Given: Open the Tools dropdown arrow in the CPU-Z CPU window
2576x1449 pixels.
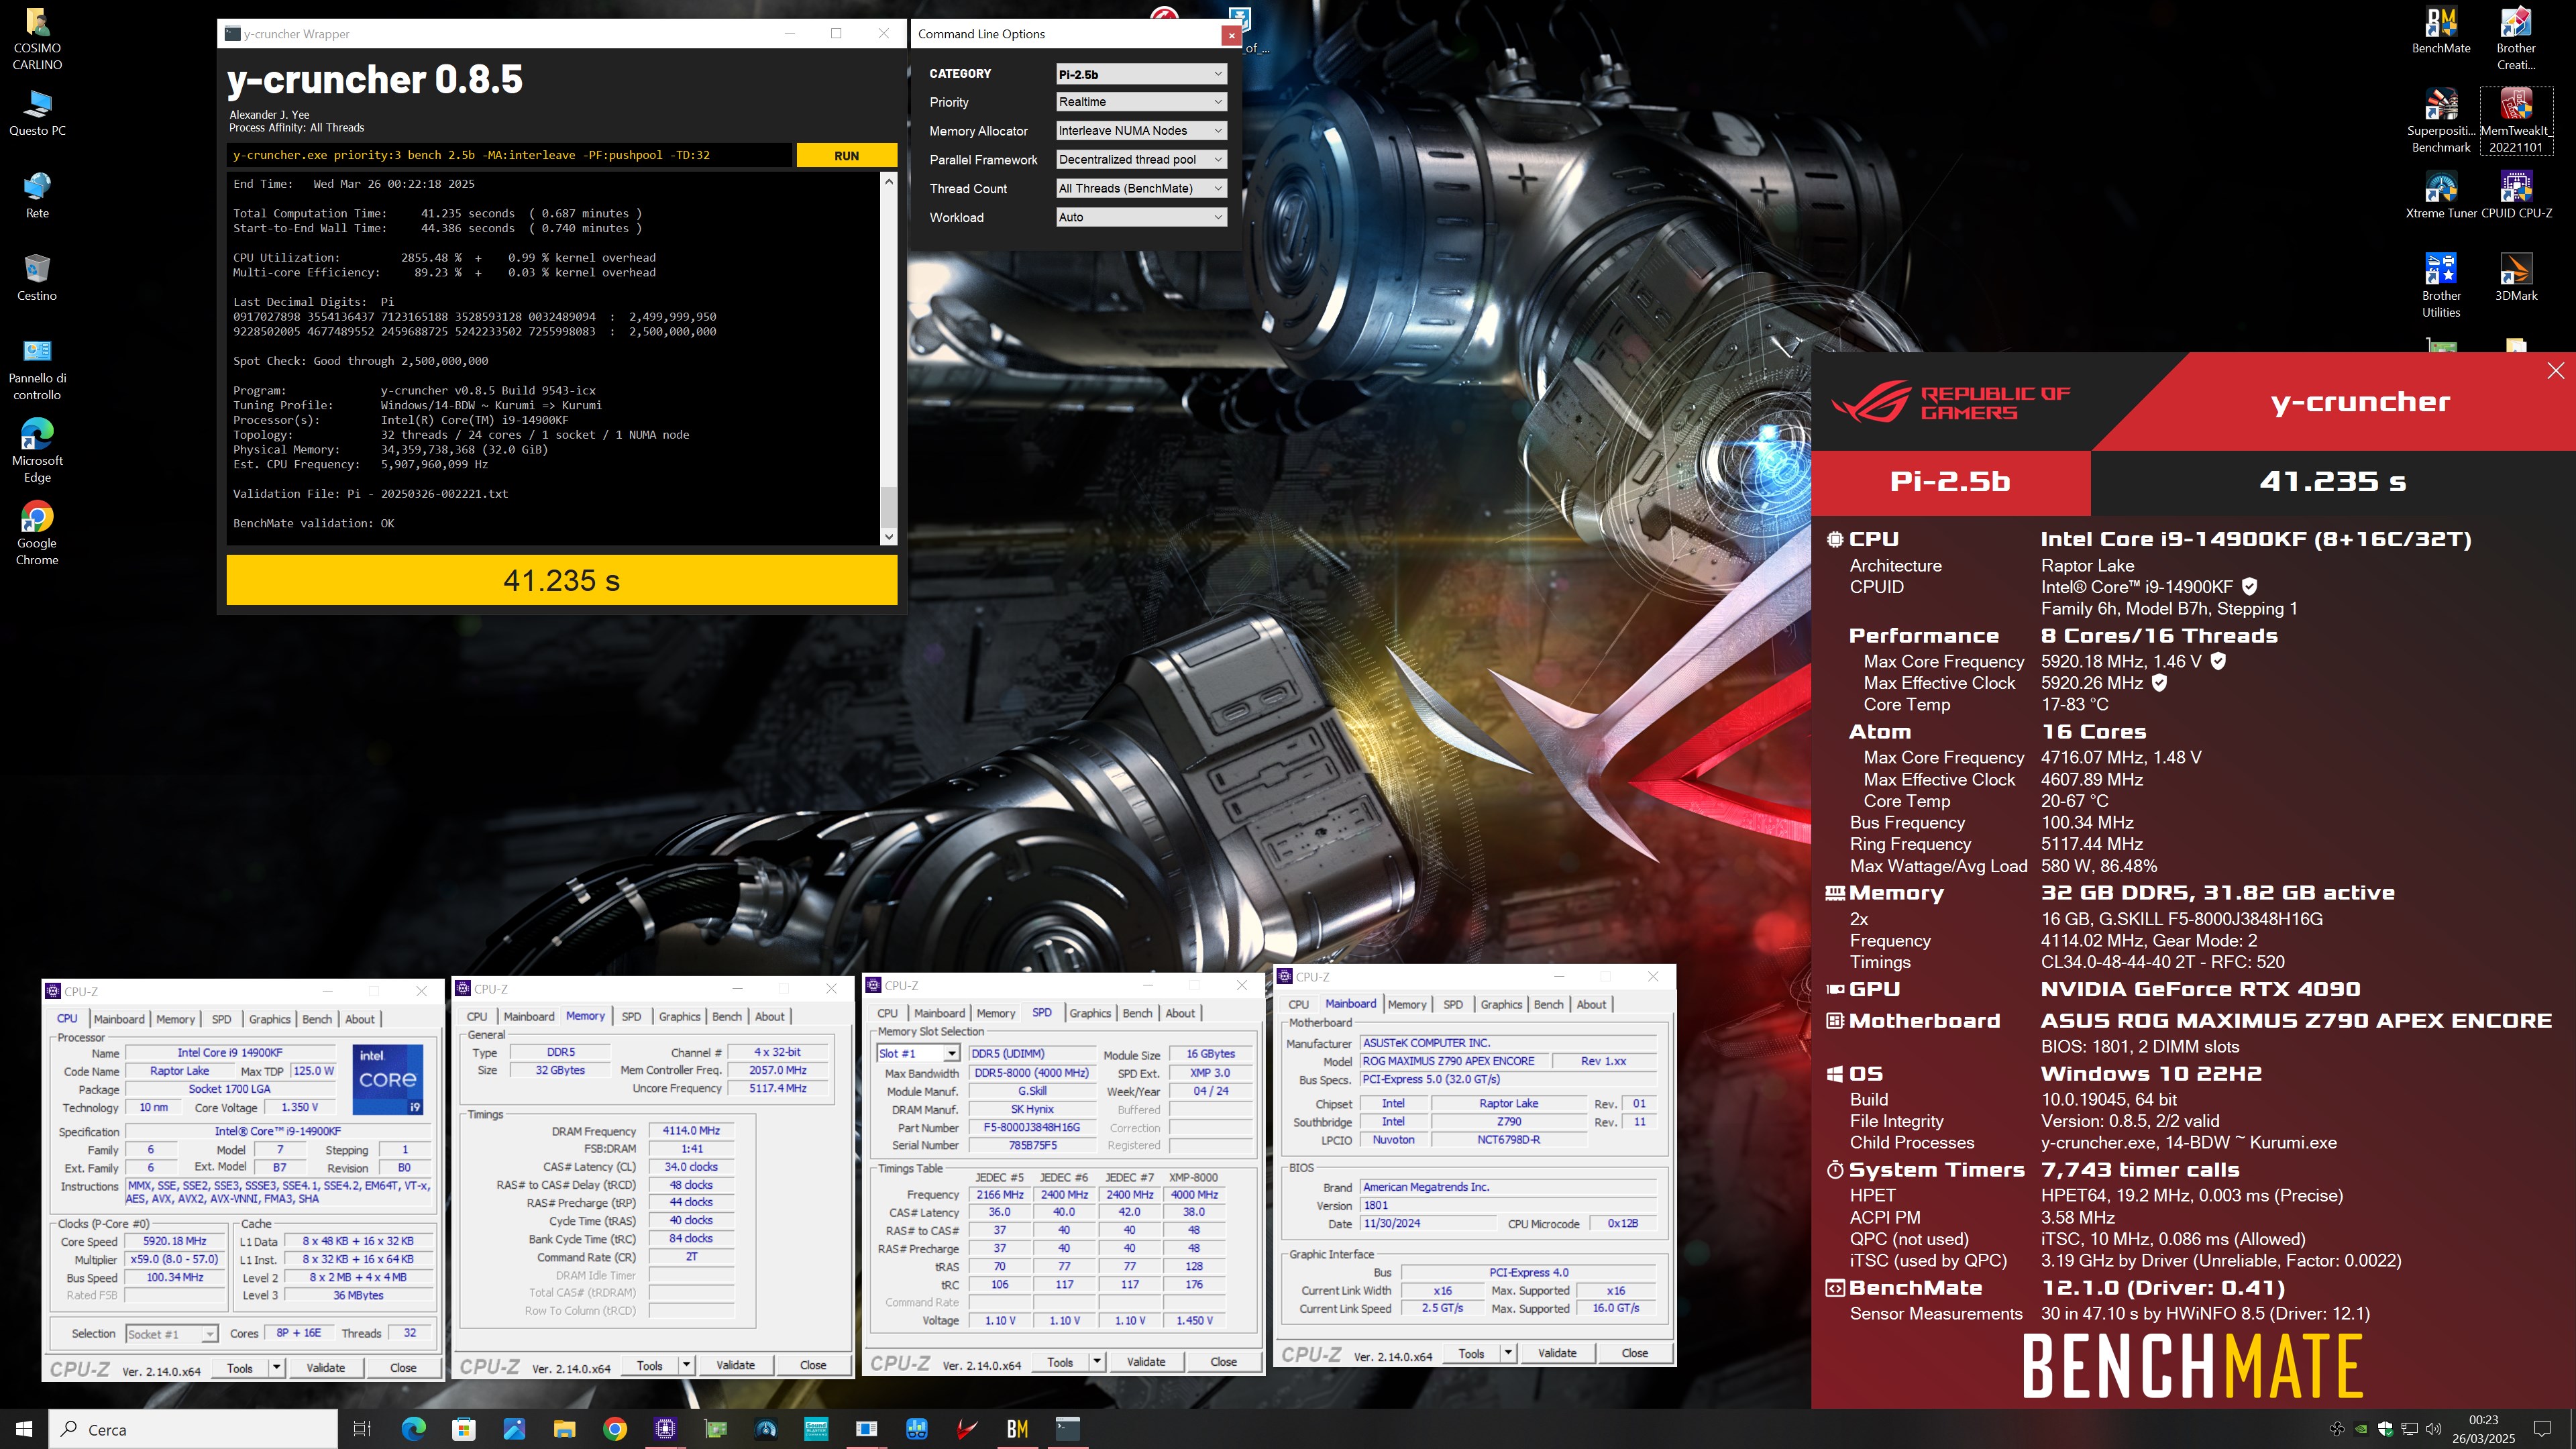Looking at the screenshot, I should coord(276,1367).
